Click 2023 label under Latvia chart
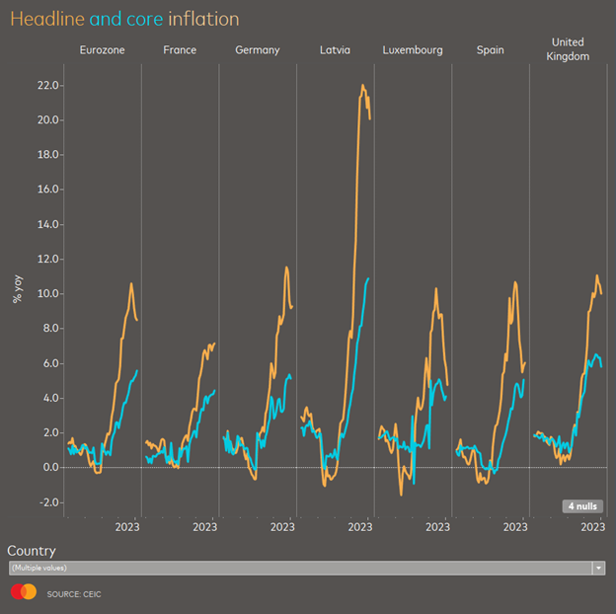The width and height of the screenshot is (616, 614). pos(360,527)
